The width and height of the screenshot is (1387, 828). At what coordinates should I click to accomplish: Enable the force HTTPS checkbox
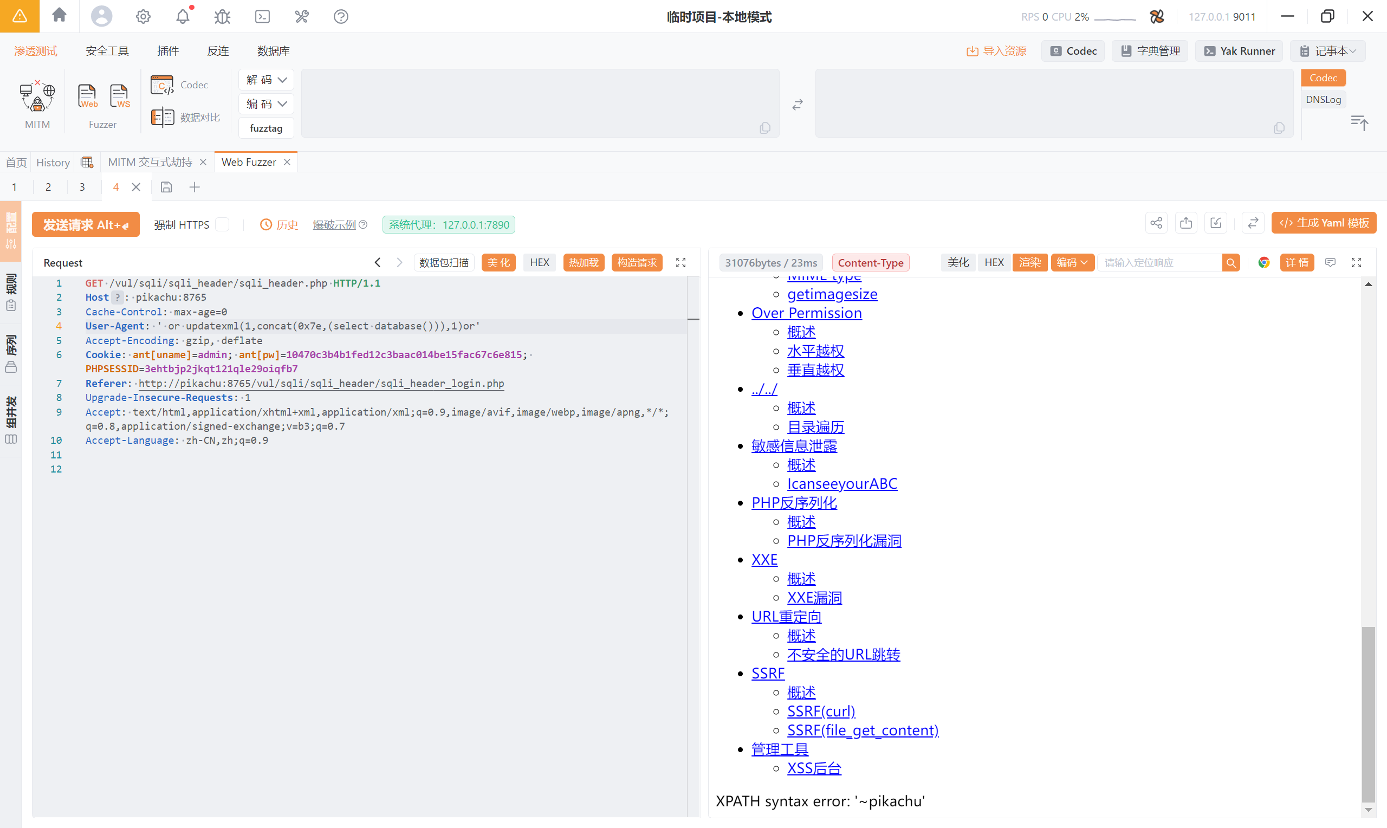(223, 224)
